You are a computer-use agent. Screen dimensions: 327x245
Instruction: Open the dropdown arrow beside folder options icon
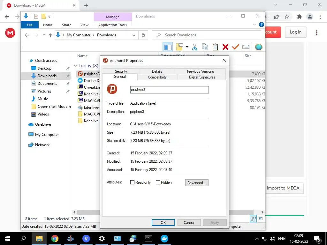(187, 47)
